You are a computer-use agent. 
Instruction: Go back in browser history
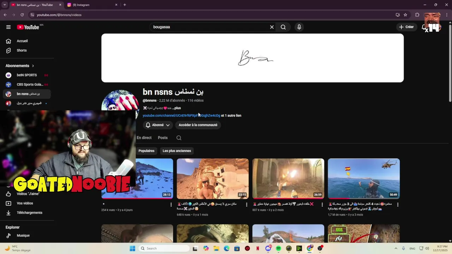coord(5,15)
